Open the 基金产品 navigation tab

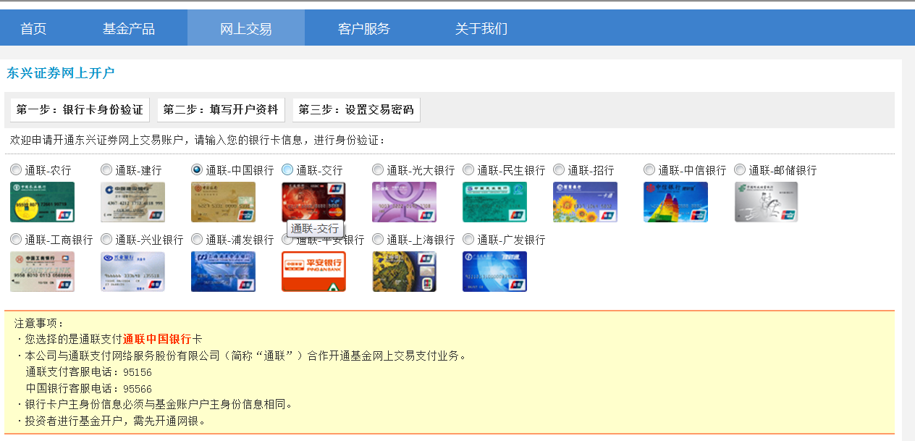(x=129, y=28)
